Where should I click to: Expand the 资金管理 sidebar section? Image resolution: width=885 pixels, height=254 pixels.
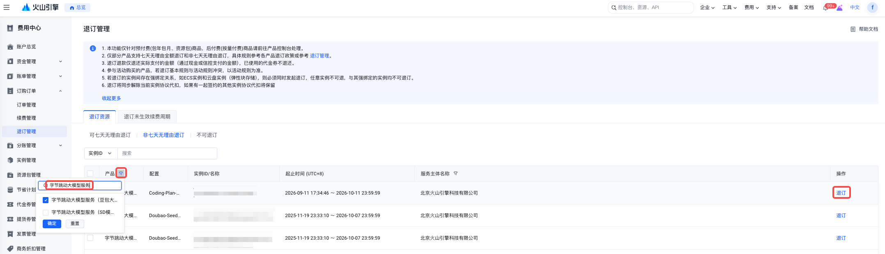(x=60, y=61)
